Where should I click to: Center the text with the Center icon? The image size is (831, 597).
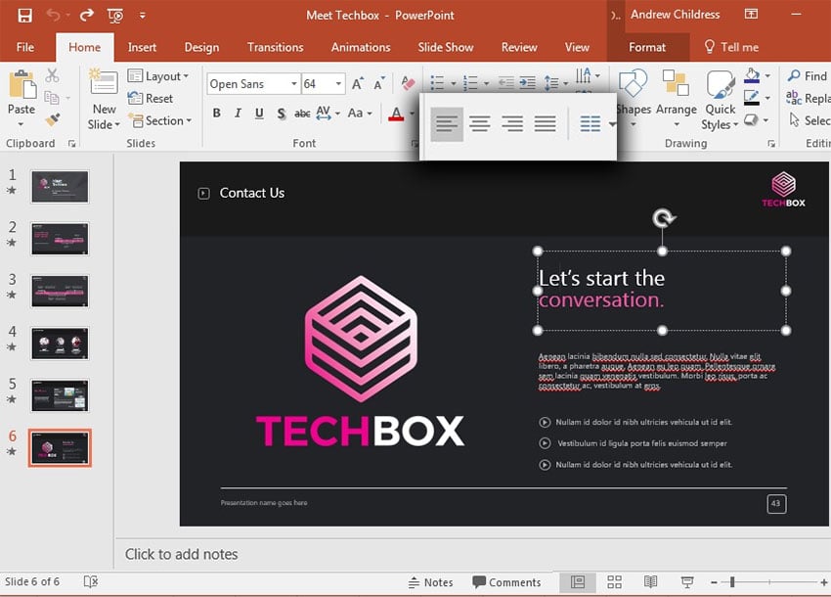tap(479, 123)
